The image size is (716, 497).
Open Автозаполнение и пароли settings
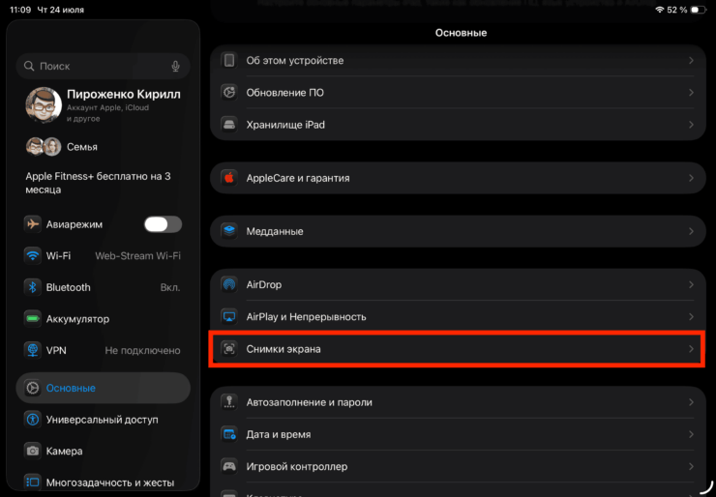[x=310, y=402]
